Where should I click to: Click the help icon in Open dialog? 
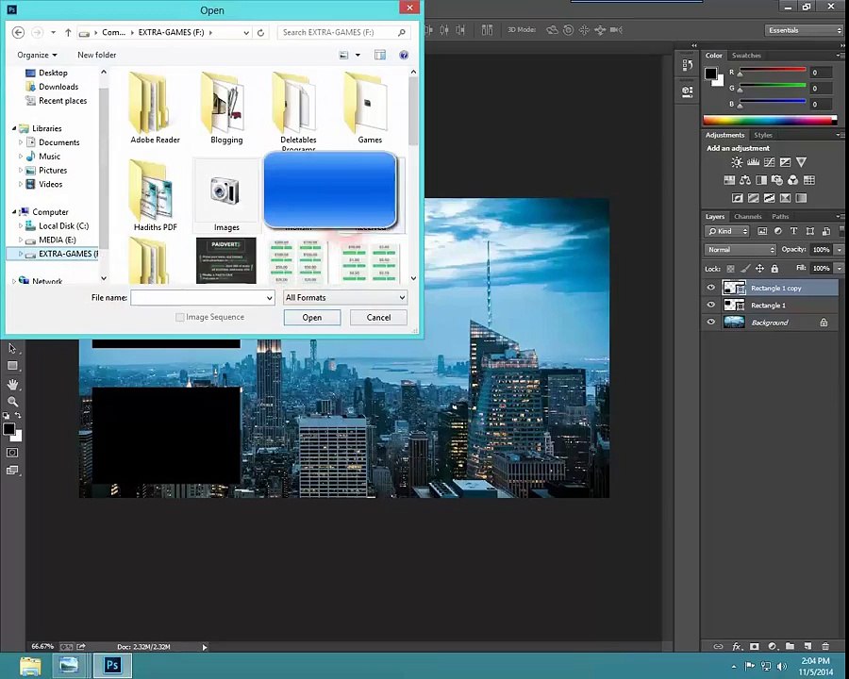point(404,55)
